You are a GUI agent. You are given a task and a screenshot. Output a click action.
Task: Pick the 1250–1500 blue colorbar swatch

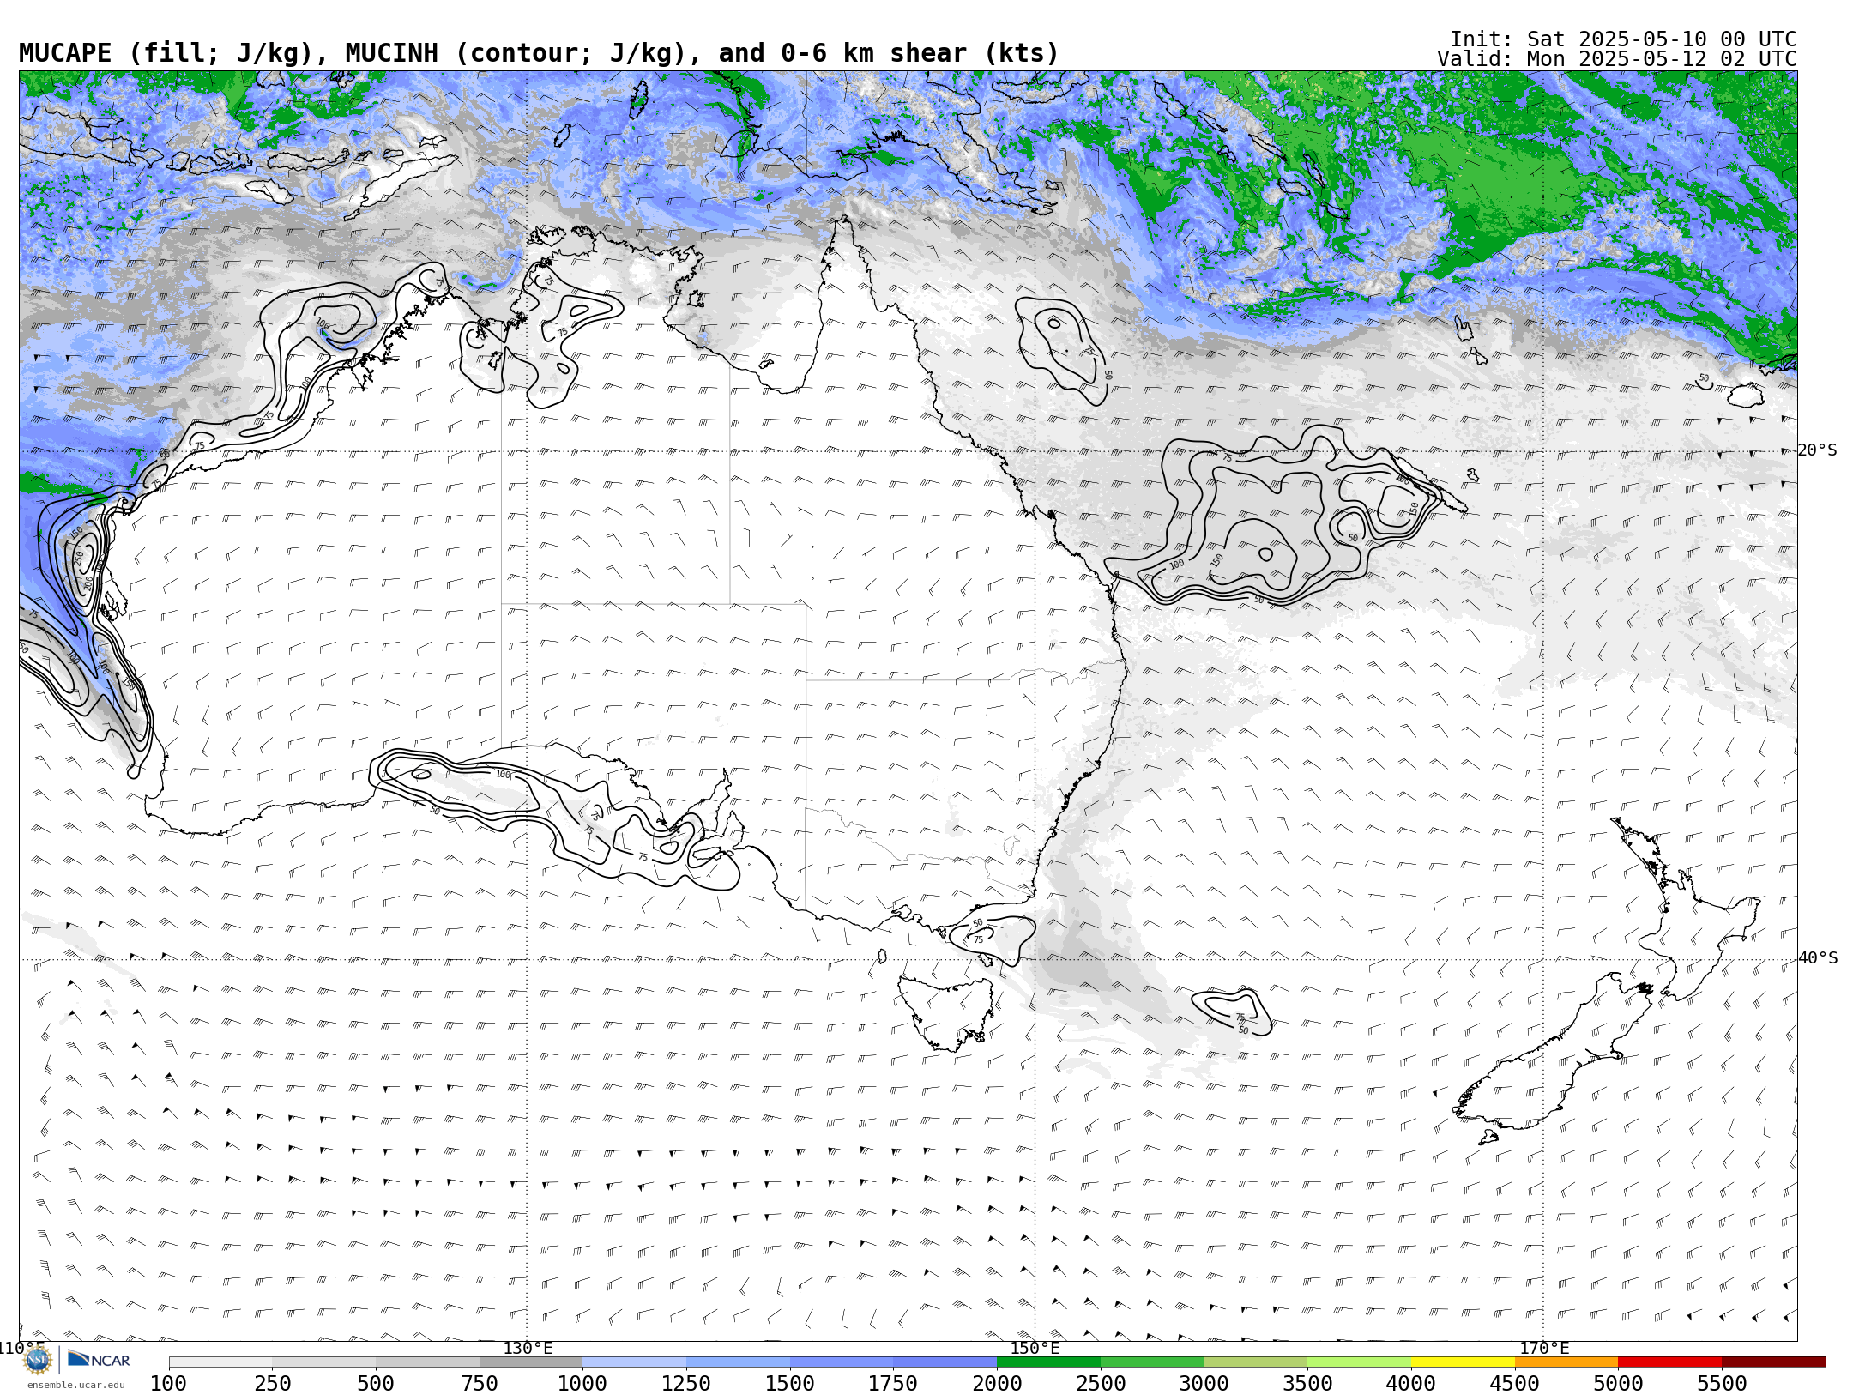(738, 1362)
